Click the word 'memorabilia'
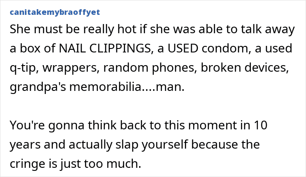The width and height of the screenshot is (306, 177). (x=105, y=87)
